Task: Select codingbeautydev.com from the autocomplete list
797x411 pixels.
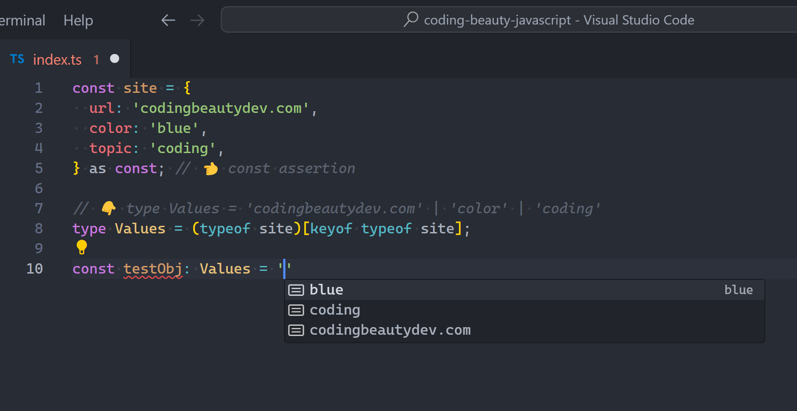Action: (390, 330)
